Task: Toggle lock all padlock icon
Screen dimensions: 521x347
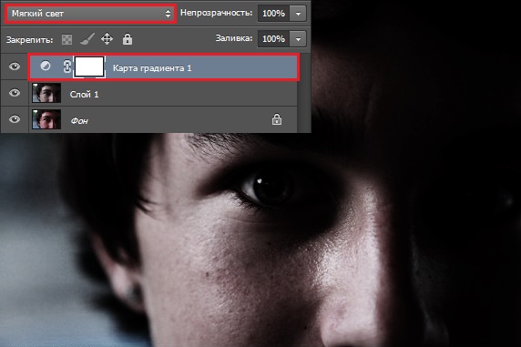Action: click(128, 39)
